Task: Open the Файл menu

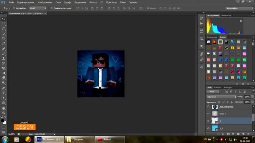Action: (12, 2)
